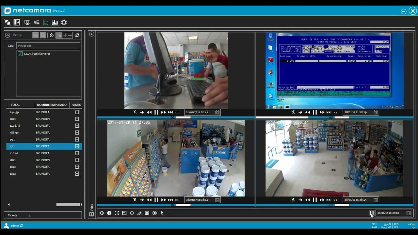Take a snapshot with the camera icon
The height and width of the screenshot is (235, 418).
click(147, 213)
